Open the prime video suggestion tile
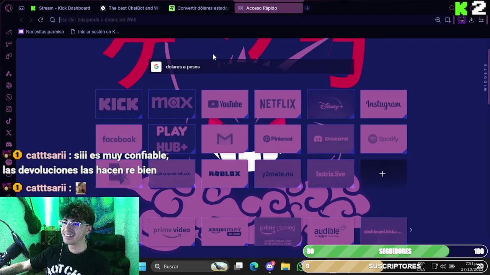The width and height of the screenshot is (490, 275). point(171,231)
